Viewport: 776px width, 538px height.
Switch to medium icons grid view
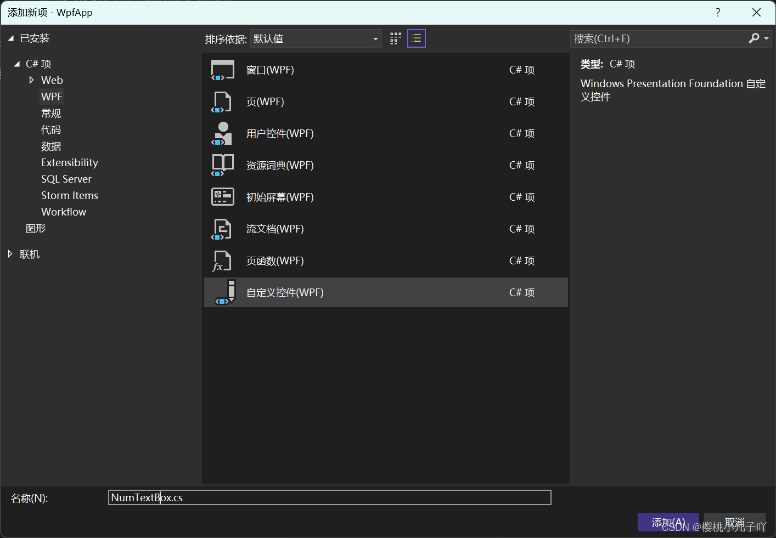click(x=395, y=38)
